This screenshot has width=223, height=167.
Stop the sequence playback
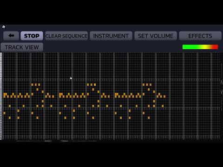32,36
